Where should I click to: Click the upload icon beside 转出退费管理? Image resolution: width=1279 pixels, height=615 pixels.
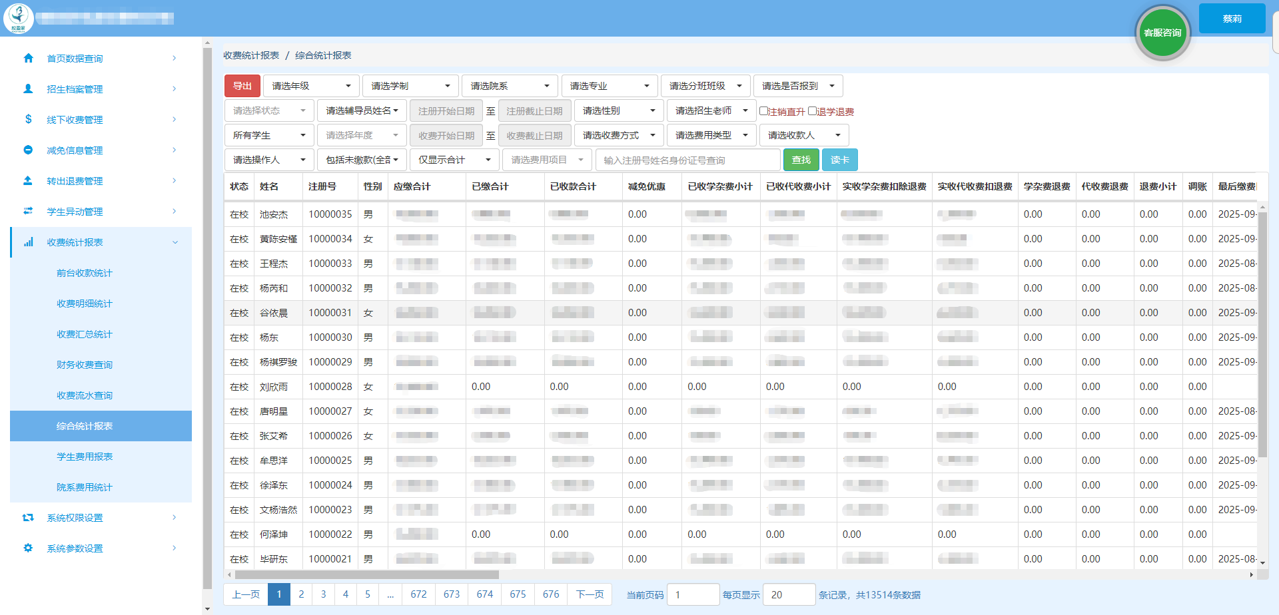(x=28, y=181)
